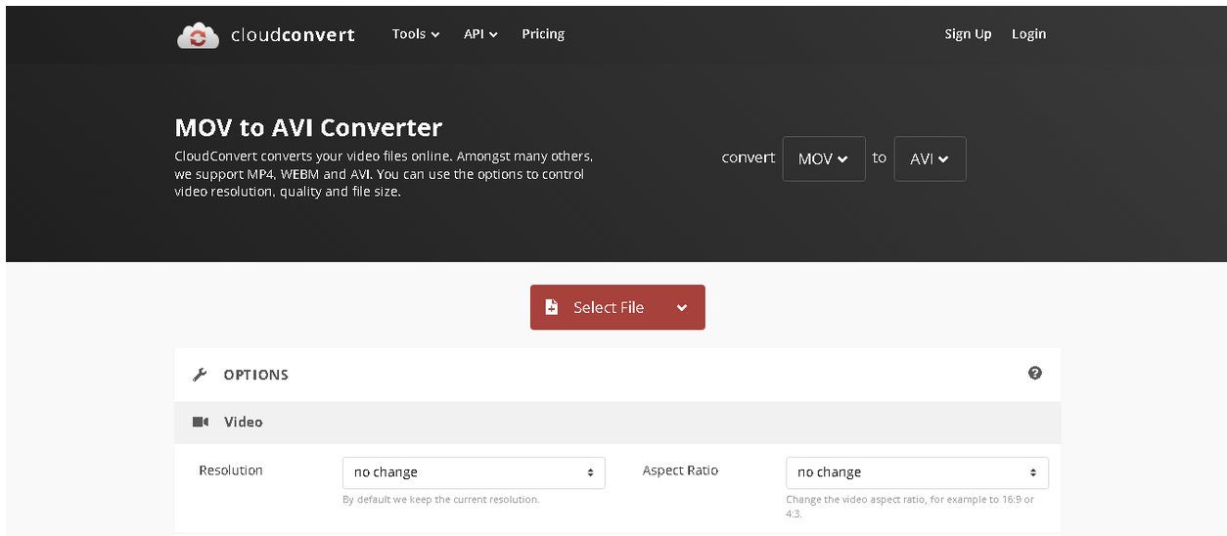Open the API menu
This screenshot has width=1227, height=536.
pyautogui.click(x=480, y=34)
